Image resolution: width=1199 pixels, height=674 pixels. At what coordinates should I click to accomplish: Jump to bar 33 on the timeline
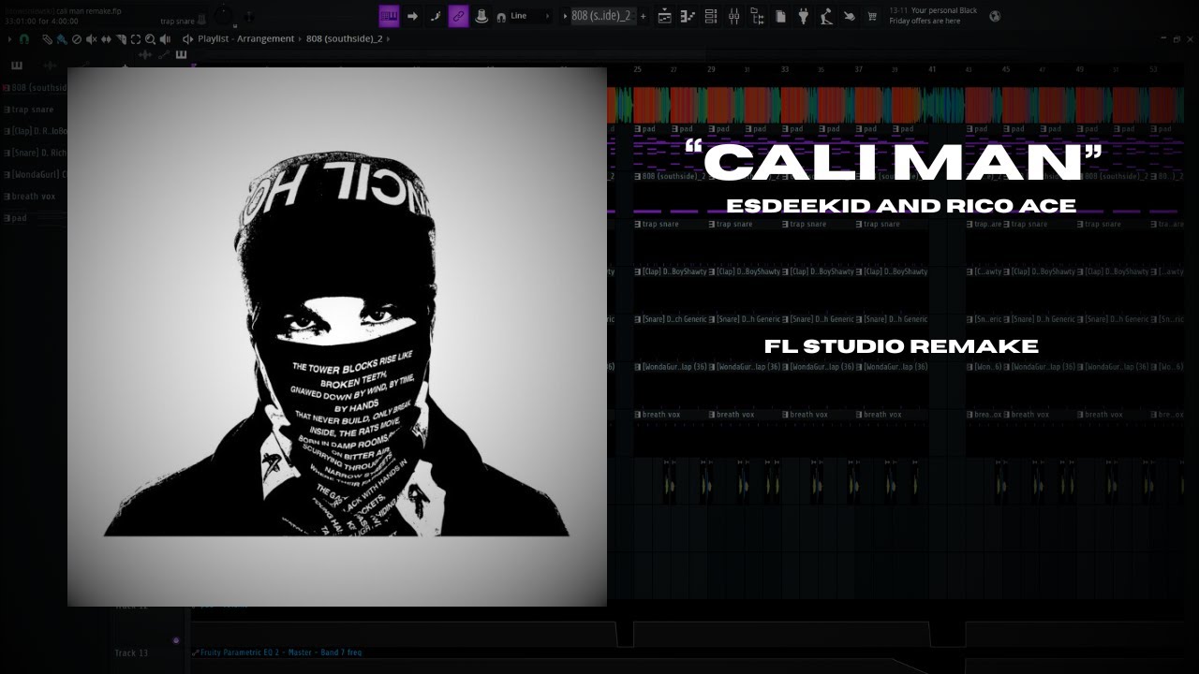[x=785, y=69]
